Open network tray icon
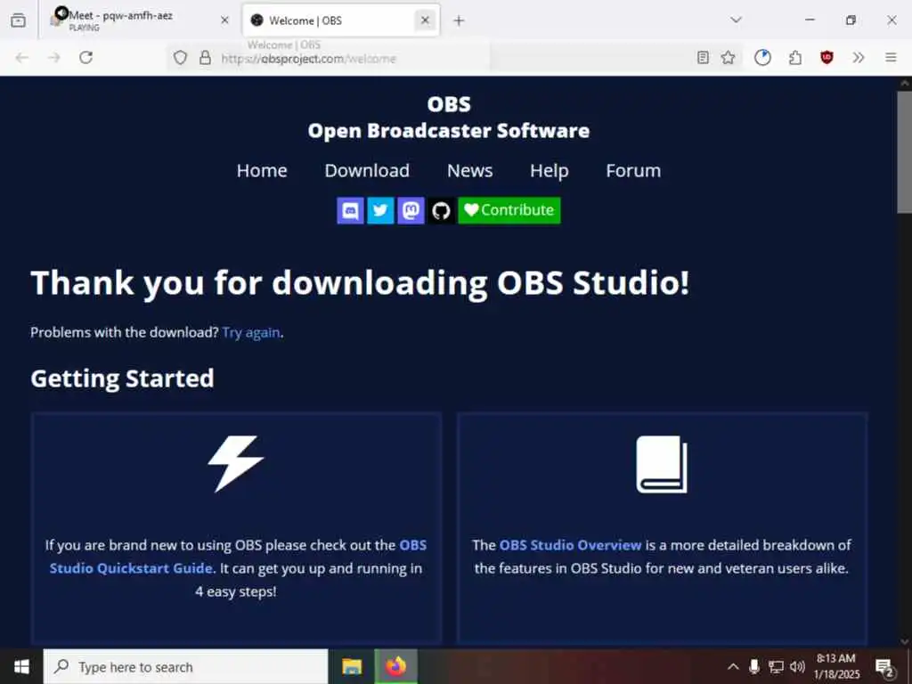The height and width of the screenshot is (684, 912). pyautogui.click(x=776, y=667)
